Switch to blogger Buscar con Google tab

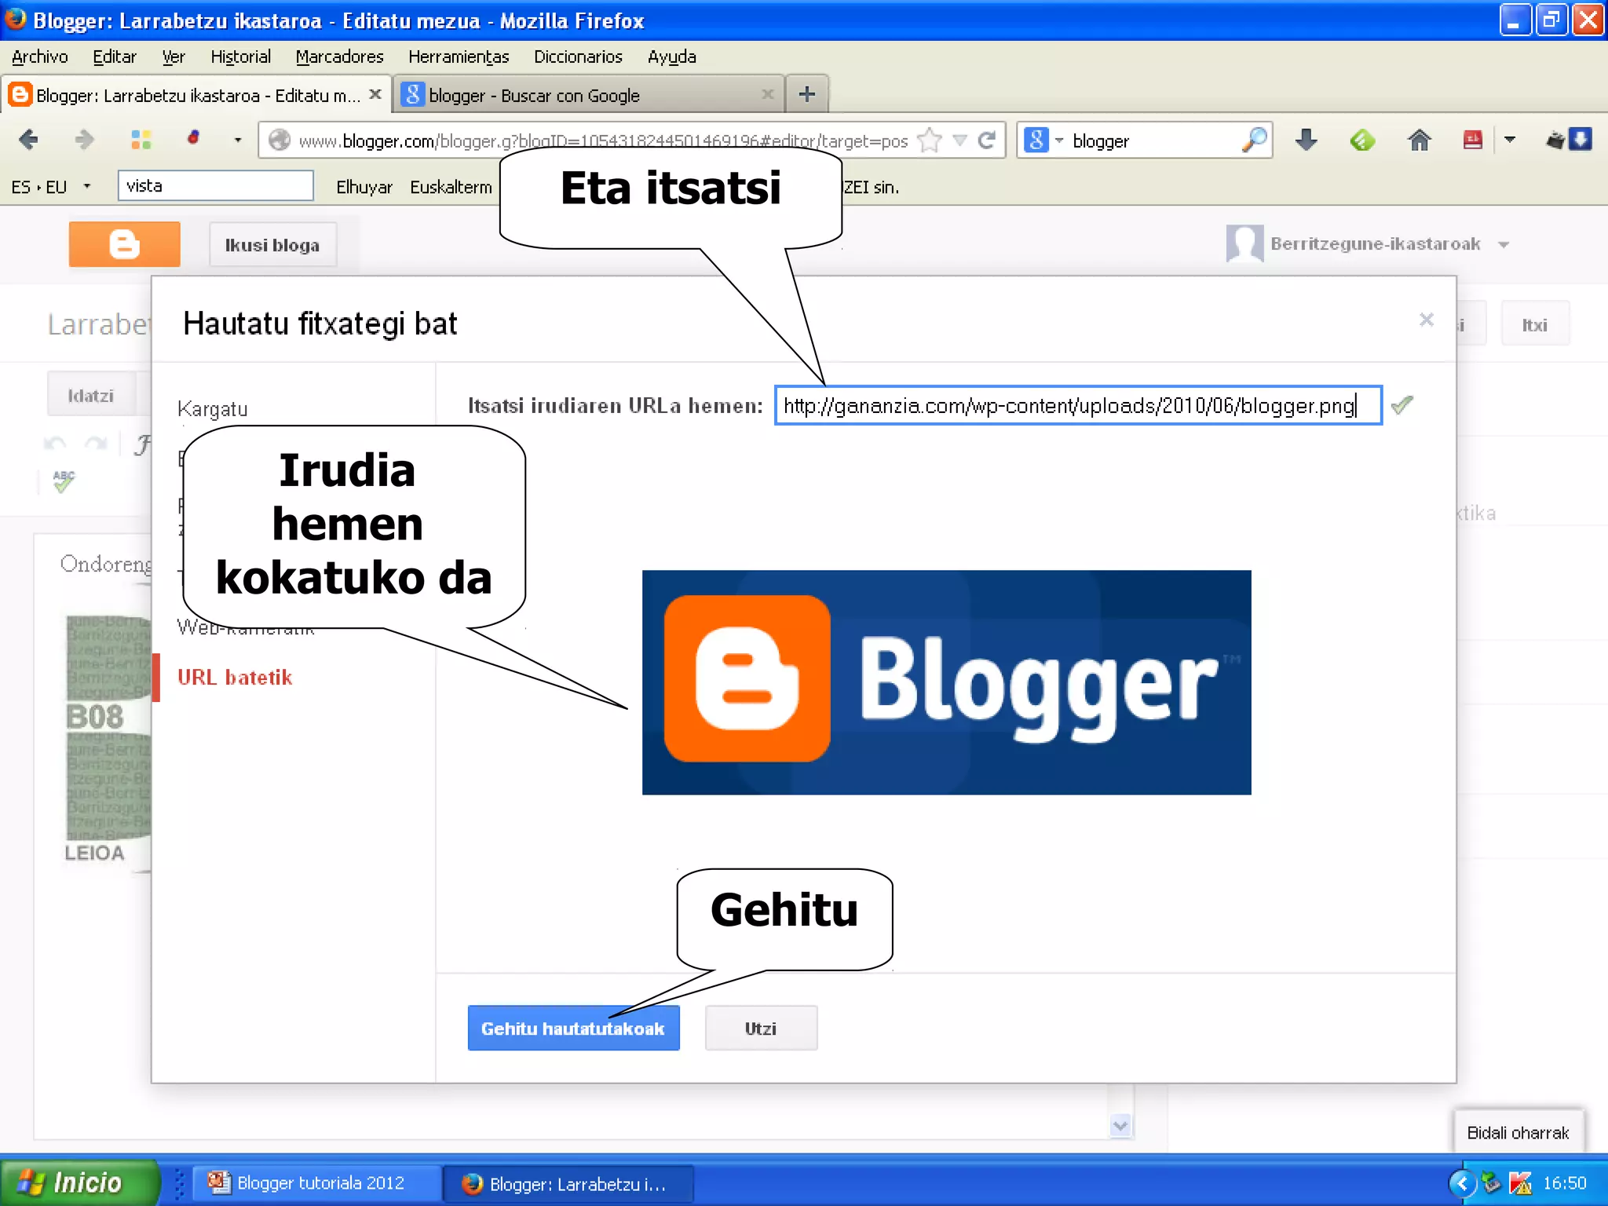pos(589,95)
